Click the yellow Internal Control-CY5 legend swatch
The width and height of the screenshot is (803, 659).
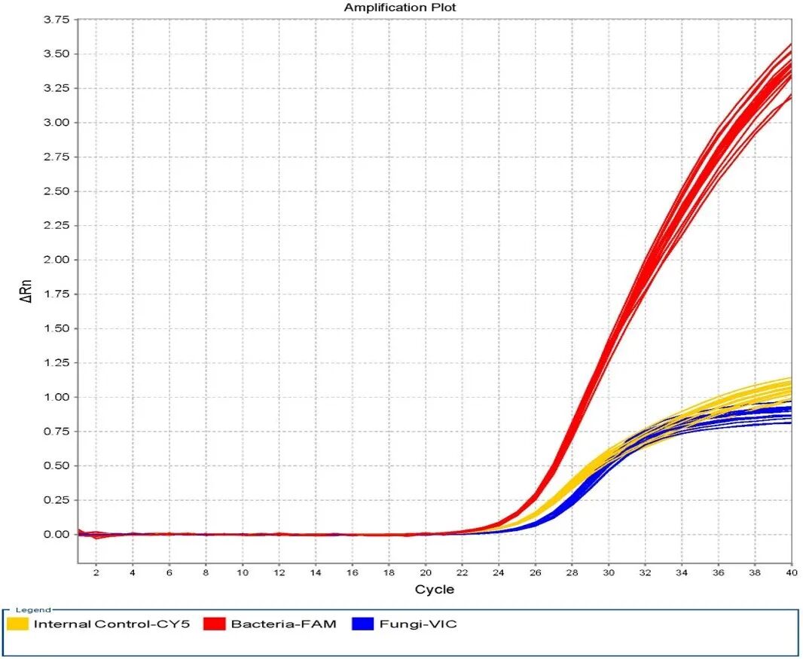coord(18,624)
